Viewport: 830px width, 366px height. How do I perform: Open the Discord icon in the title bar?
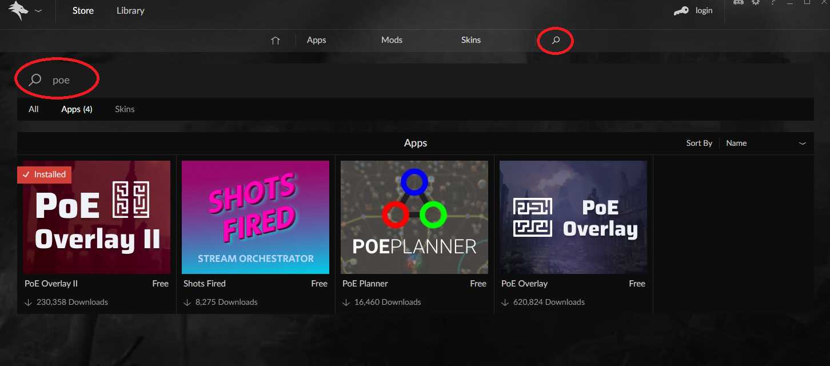(738, 3)
